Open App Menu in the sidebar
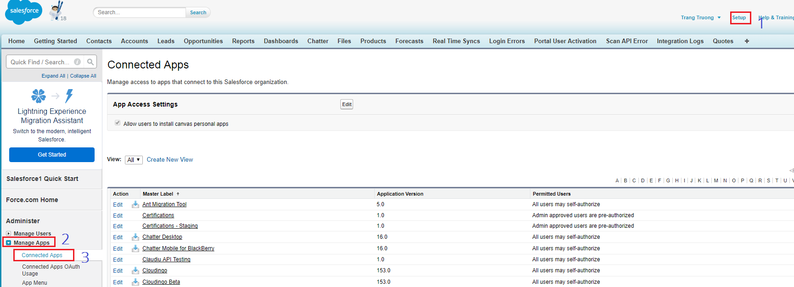Image resolution: width=794 pixels, height=287 pixels. click(34, 283)
